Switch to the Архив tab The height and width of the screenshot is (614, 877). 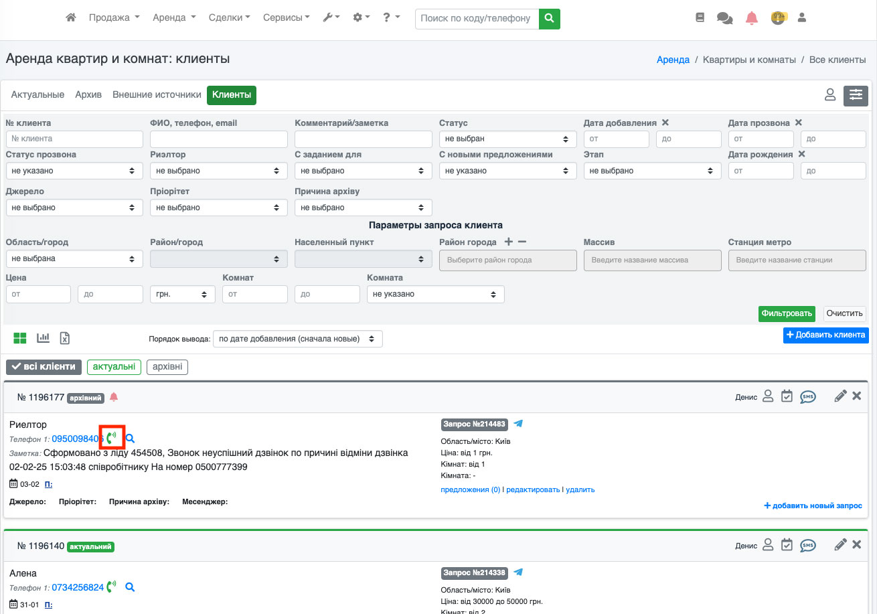[88, 95]
